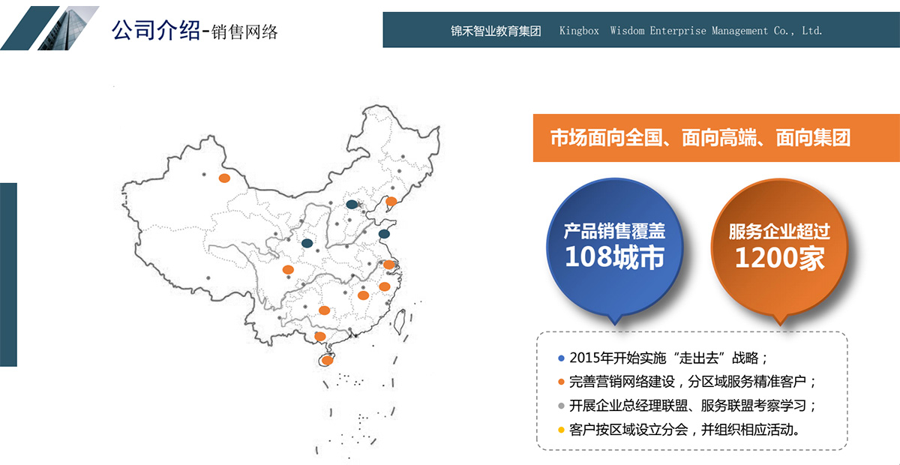Click the header text 锦禾智业教育集团

tap(496, 31)
